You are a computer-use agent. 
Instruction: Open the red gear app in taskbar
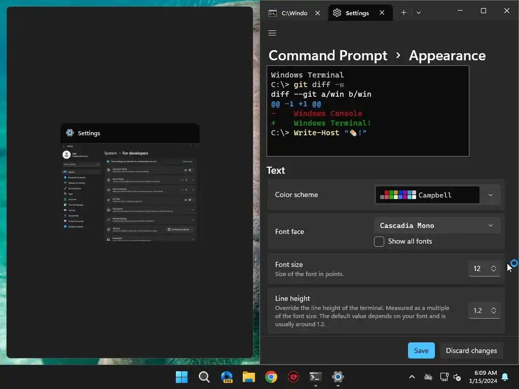tap(293, 377)
